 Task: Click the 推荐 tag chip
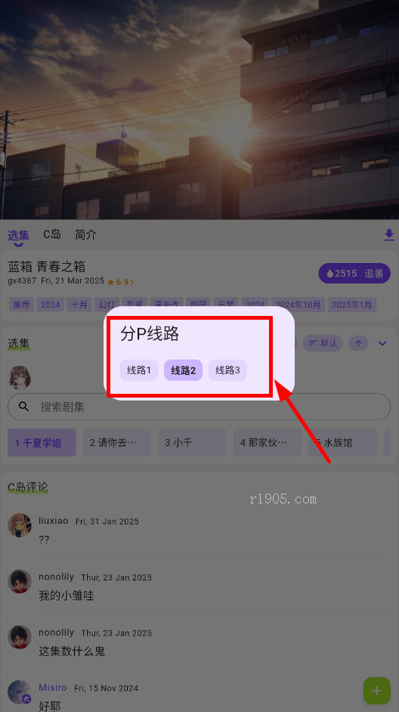21,305
